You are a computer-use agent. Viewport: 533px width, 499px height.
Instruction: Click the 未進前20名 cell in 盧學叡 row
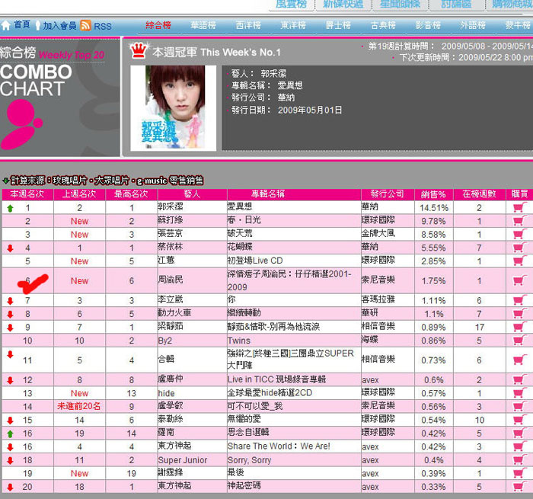79,406
